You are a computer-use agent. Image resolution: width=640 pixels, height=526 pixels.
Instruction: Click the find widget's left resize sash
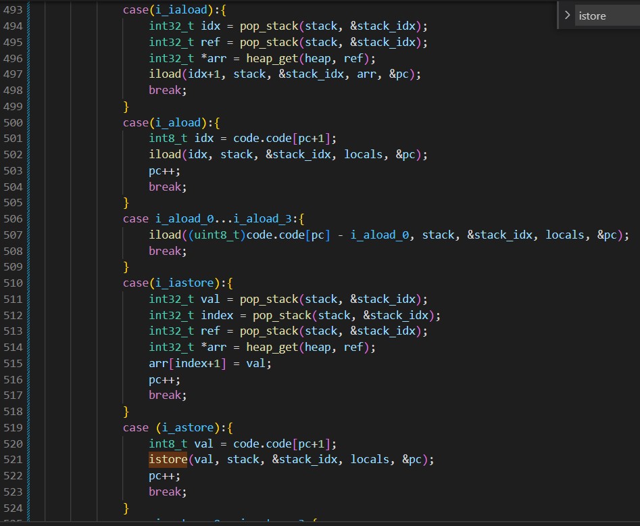(558, 15)
